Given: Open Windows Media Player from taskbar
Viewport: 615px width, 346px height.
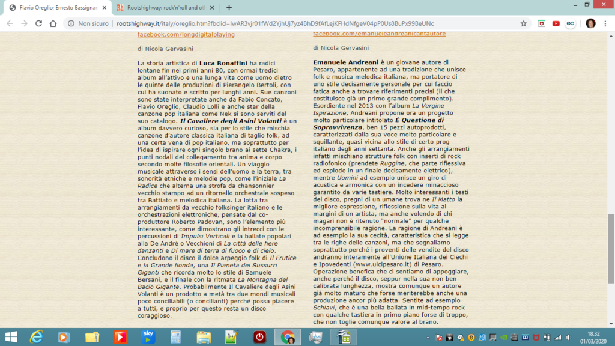Looking at the screenshot, I should 63,337.
